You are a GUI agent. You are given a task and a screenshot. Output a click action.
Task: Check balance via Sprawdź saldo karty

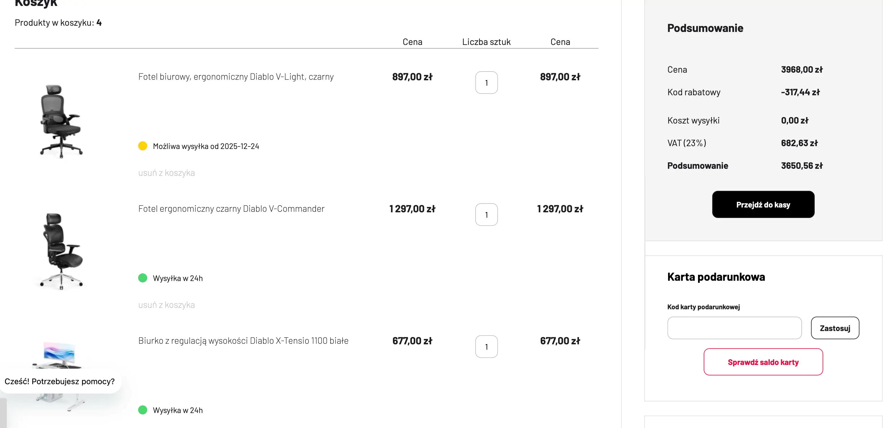coord(763,362)
